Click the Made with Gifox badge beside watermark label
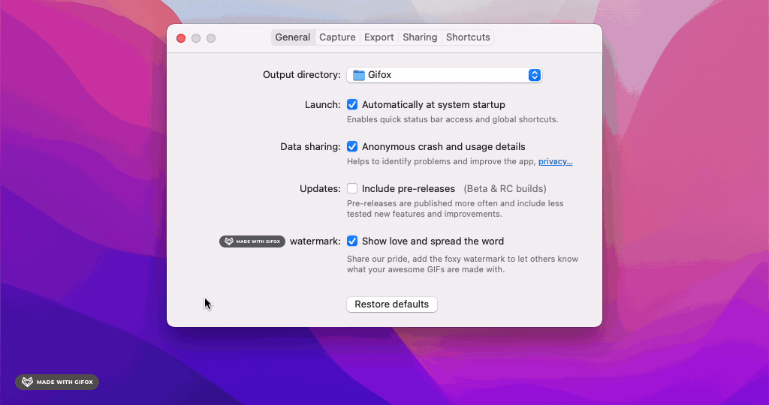 tap(252, 241)
